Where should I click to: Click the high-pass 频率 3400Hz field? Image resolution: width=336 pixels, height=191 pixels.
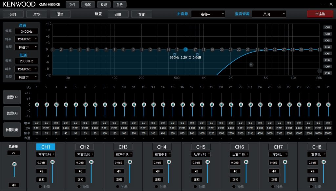click(x=26, y=31)
